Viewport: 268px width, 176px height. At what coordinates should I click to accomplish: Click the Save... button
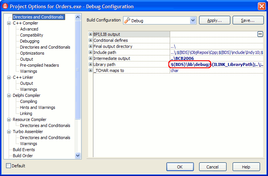coord(248,20)
